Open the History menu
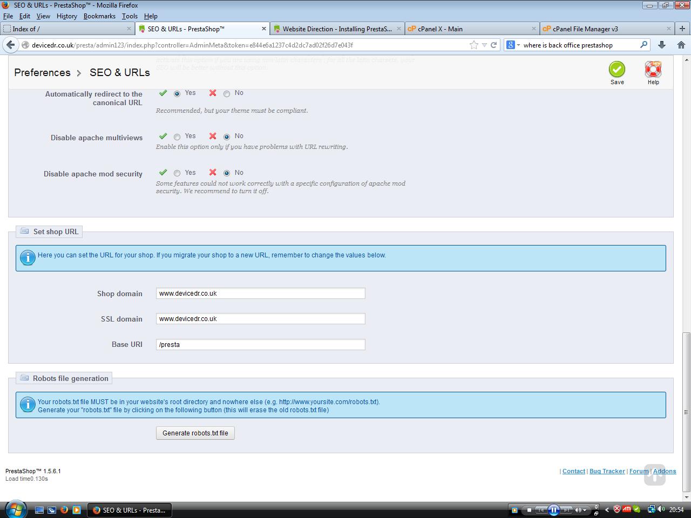691x518 pixels. 67,16
